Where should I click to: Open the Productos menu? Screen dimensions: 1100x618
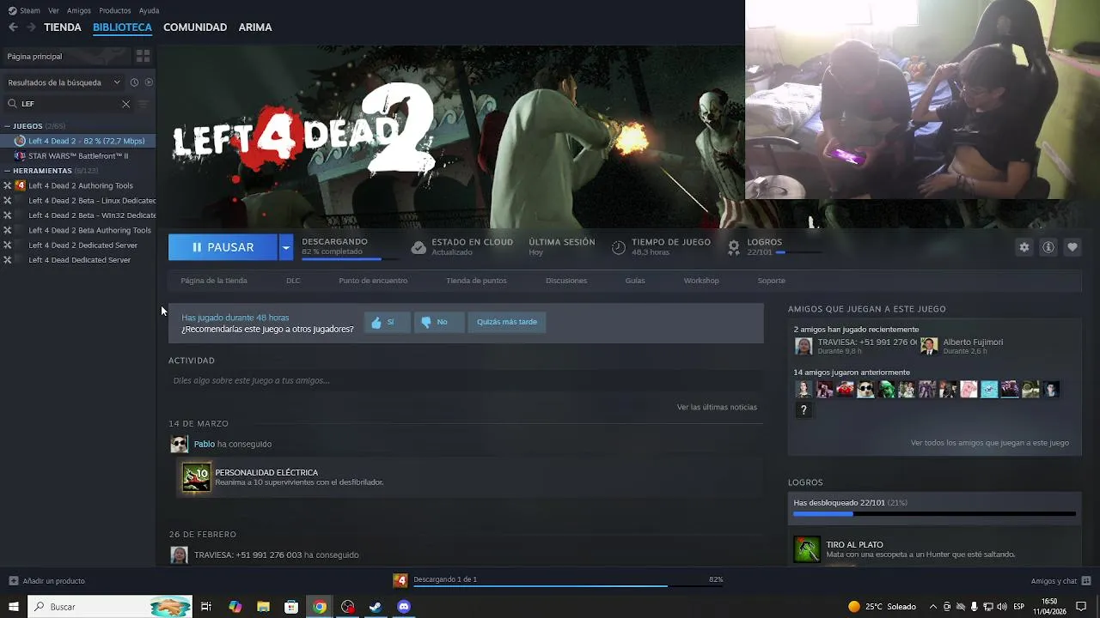[x=115, y=10]
